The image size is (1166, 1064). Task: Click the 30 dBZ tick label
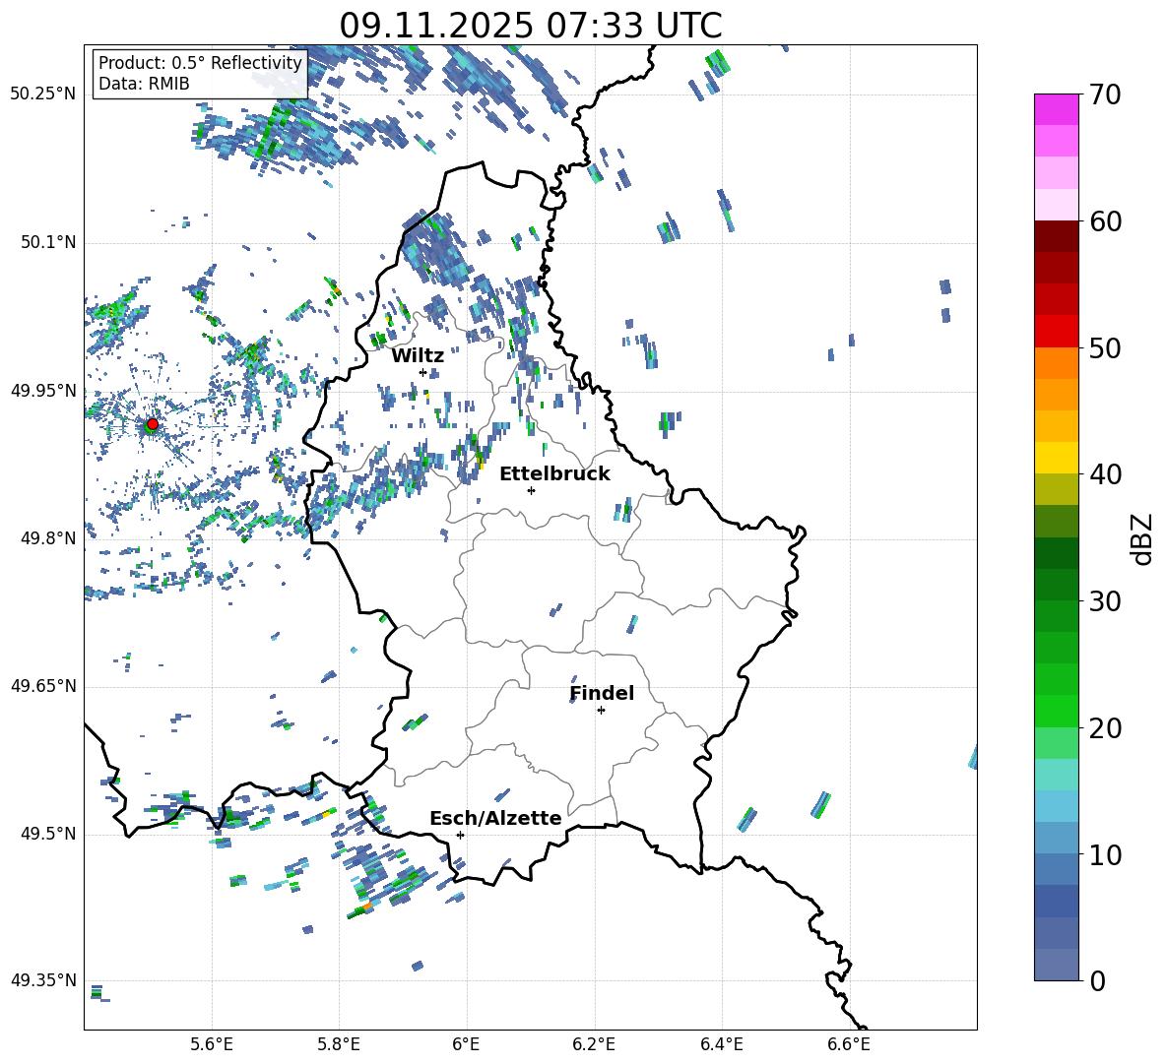[x=1105, y=600]
